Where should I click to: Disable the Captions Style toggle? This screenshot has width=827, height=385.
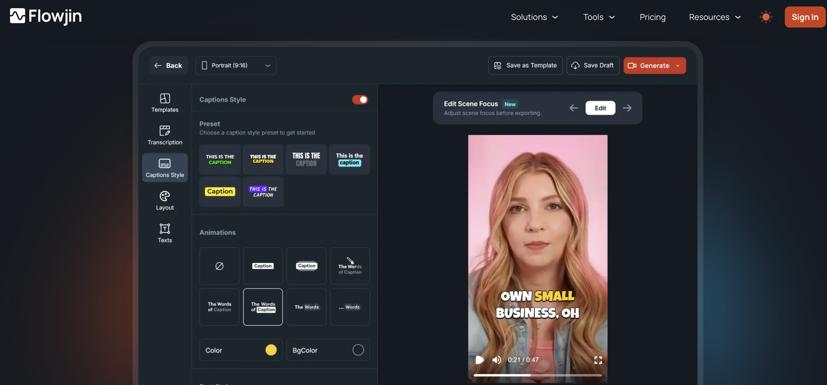point(360,100)
